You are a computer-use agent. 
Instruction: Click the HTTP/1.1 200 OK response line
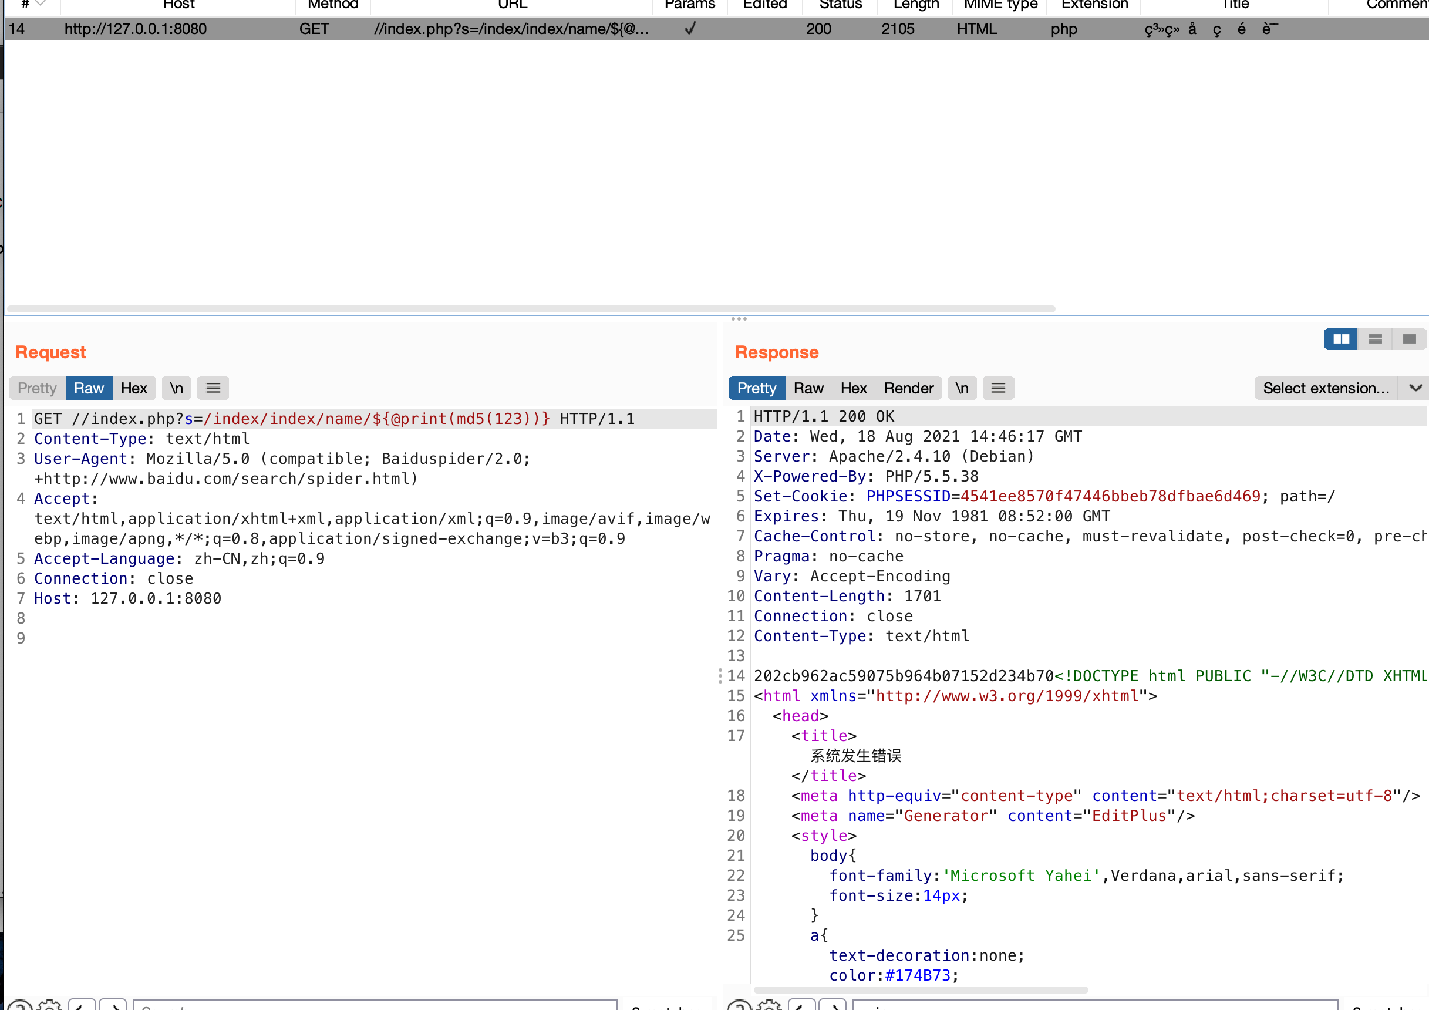(x=824, y=416)
